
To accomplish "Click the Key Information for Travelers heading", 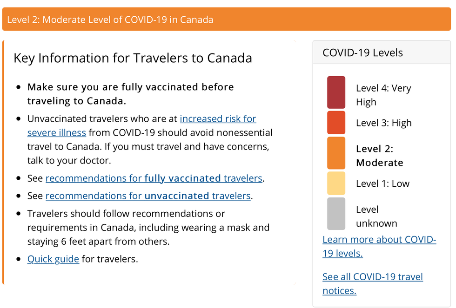I will 133,58.
